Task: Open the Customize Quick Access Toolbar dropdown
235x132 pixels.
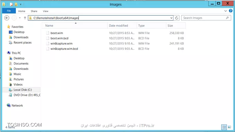Action: (20, 4)
